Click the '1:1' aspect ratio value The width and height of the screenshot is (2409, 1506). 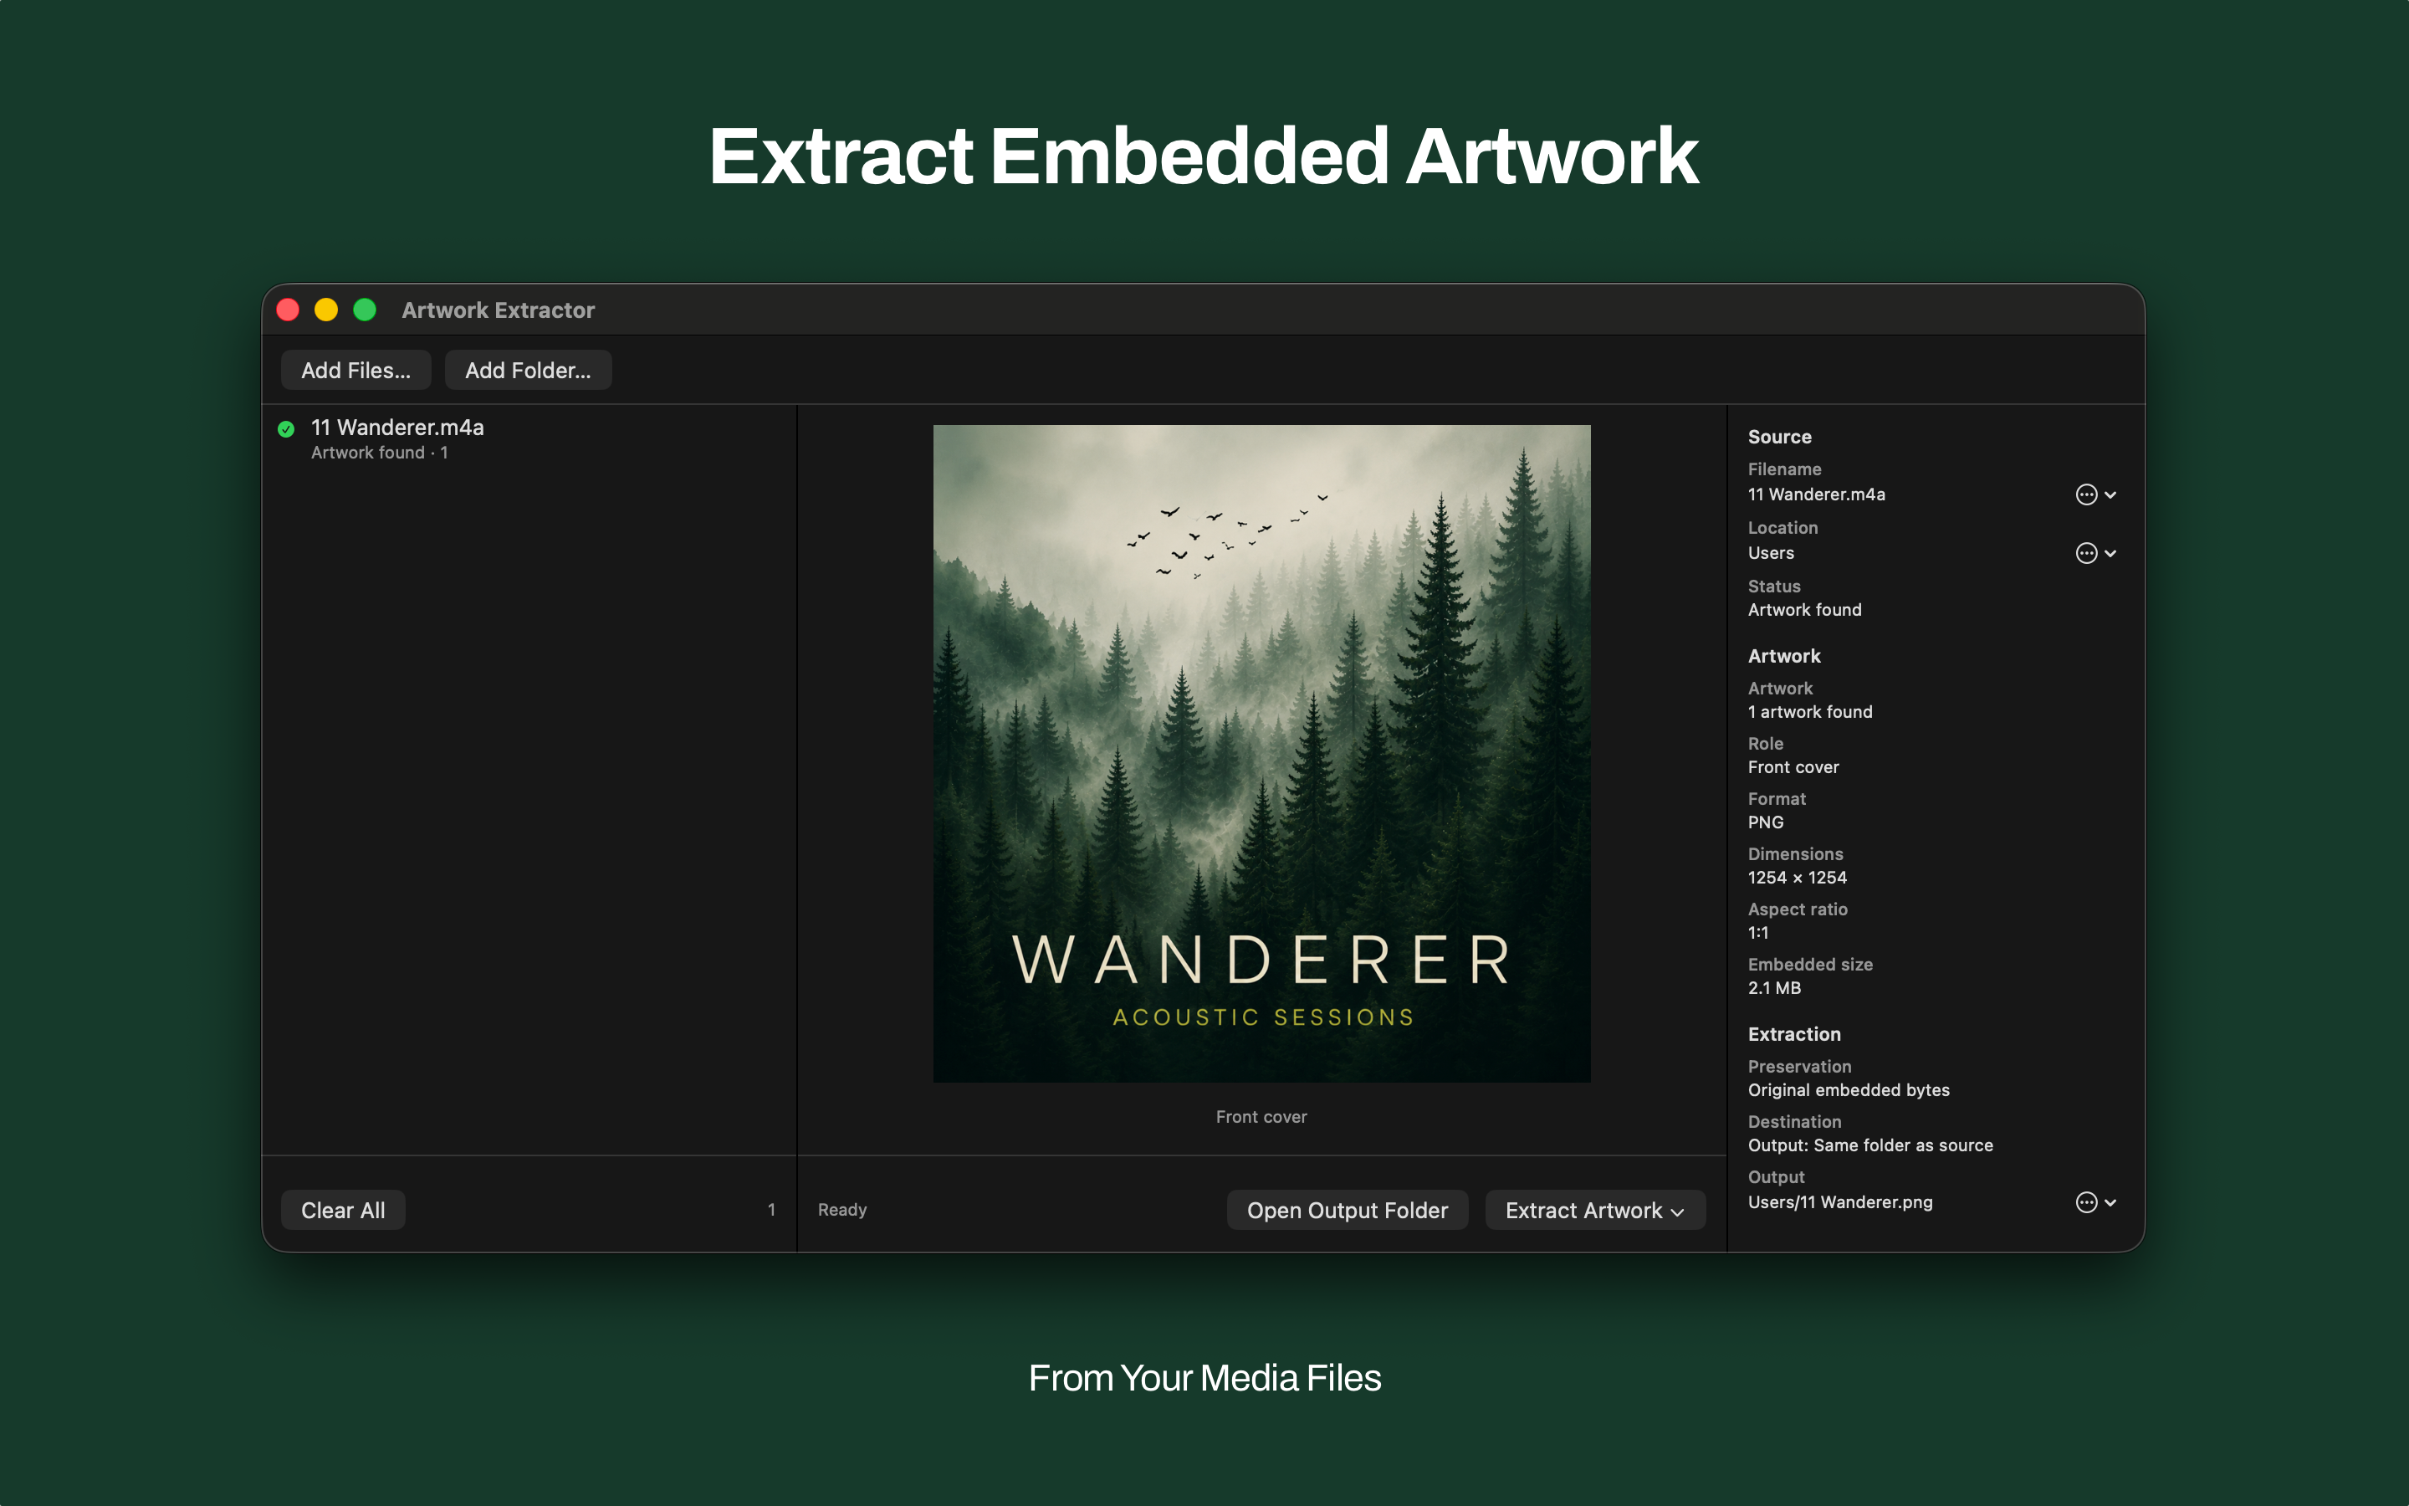point(1758,933)
